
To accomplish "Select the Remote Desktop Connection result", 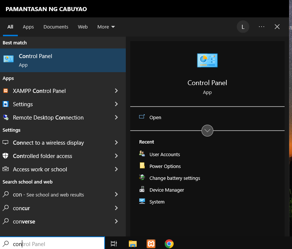I will click(x=63, y=118).
